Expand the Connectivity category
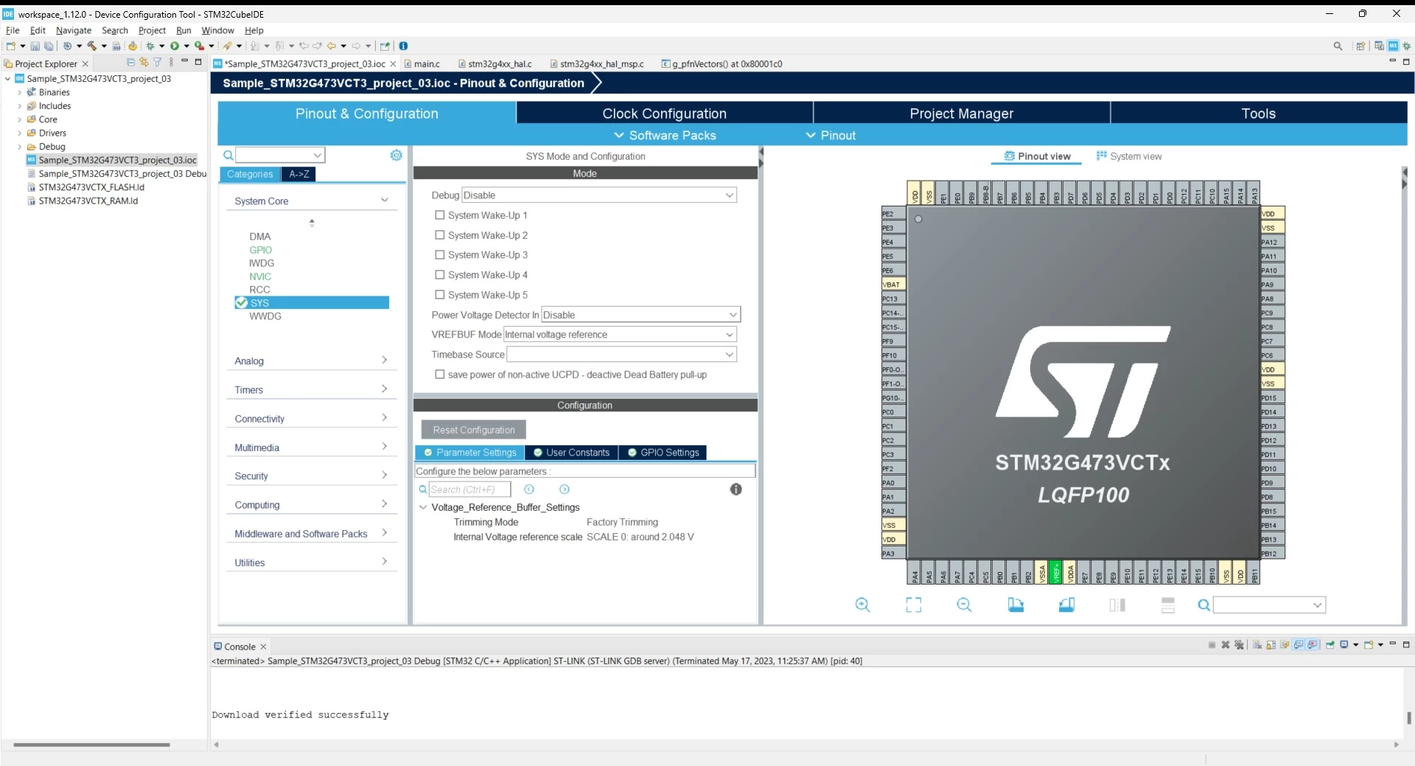The width and height of the screenshot is (1415, 766). point(311,419)
